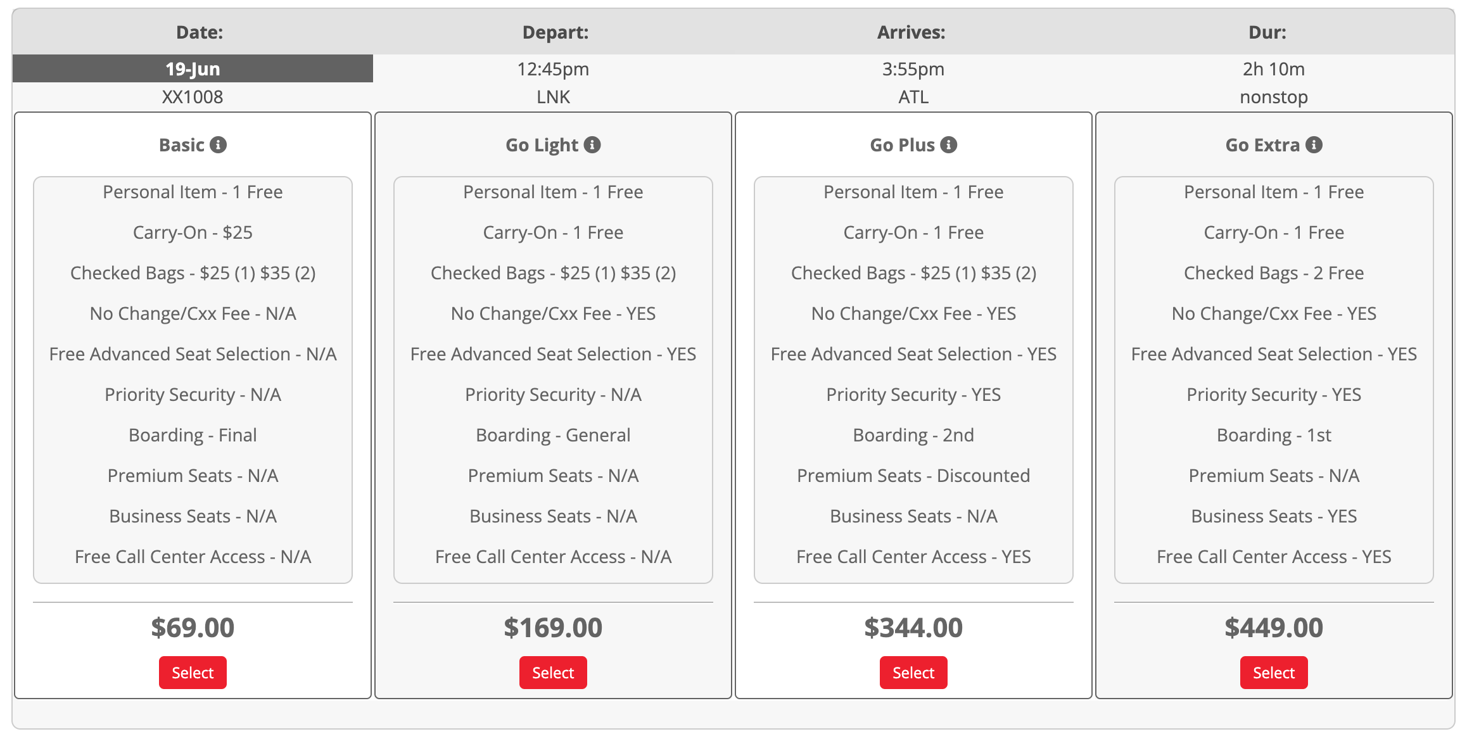The image size is (1467, 741).
Task: Click flight number XX1008
Action: pos(193,97)
